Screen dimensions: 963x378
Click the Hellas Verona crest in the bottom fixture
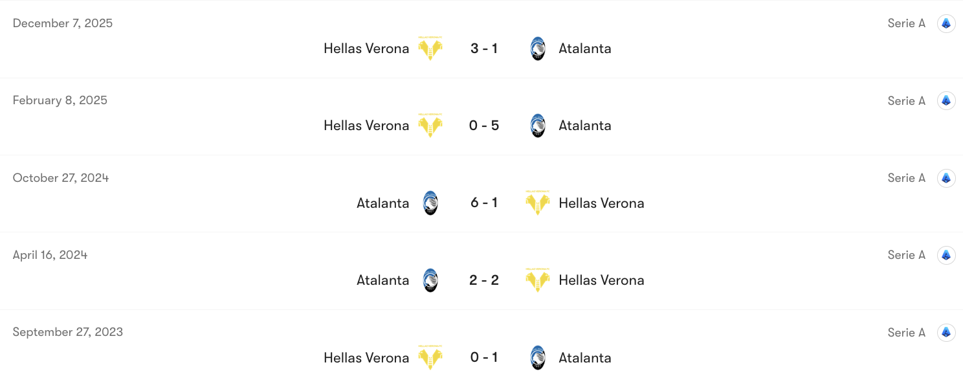tap(431, 357)
